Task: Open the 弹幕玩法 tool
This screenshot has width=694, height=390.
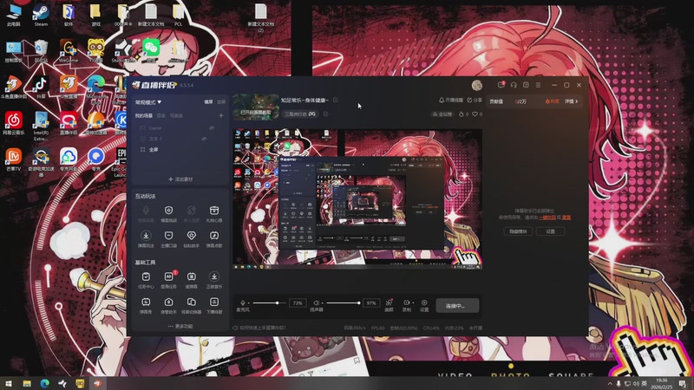Action: tap(146, 239)
